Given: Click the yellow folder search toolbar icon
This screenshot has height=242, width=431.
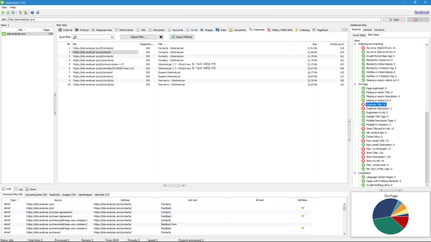Looking at the screenshot, I should 25,13.
